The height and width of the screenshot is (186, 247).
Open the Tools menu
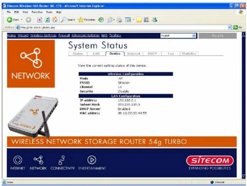49,12
